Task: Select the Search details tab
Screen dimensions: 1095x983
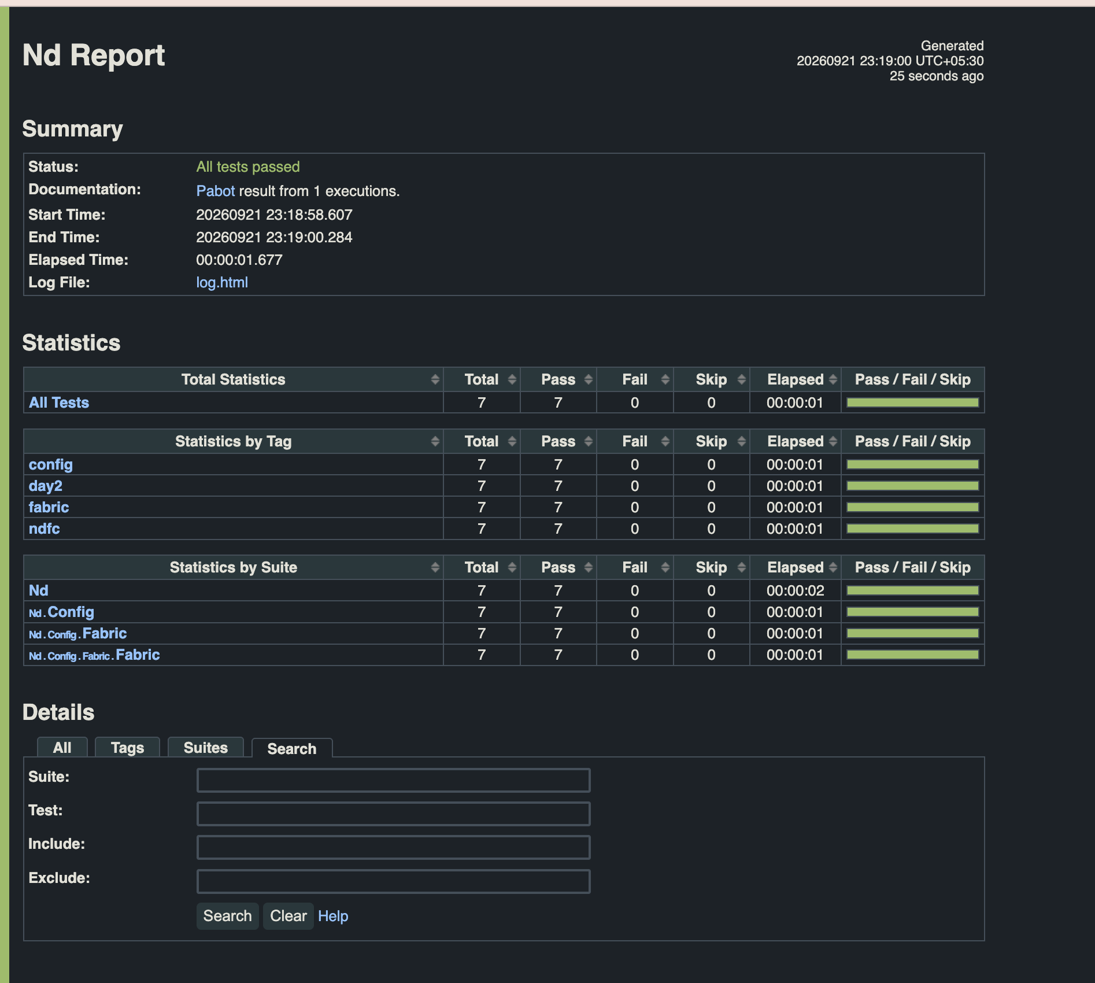Action: pyautogui.click(x=292, y=748)
